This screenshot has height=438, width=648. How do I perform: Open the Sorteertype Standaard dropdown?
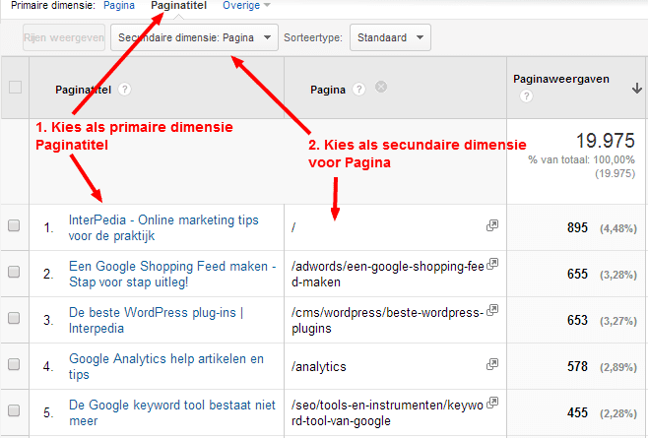click(x=390, y=37)
